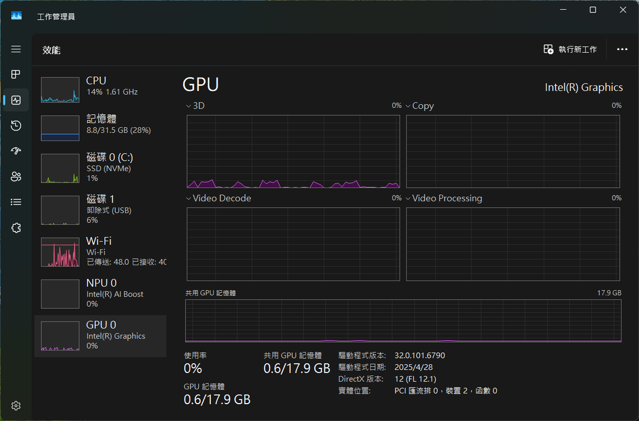This screenshot has width=639, height=421.
Task: Click the Intel(R) Graphics title text
Action: click(584, 87)
